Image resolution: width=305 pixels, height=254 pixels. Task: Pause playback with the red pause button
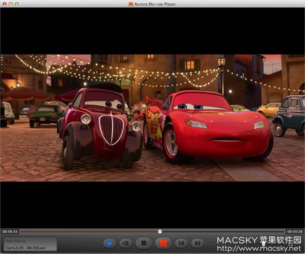[163, 243]
